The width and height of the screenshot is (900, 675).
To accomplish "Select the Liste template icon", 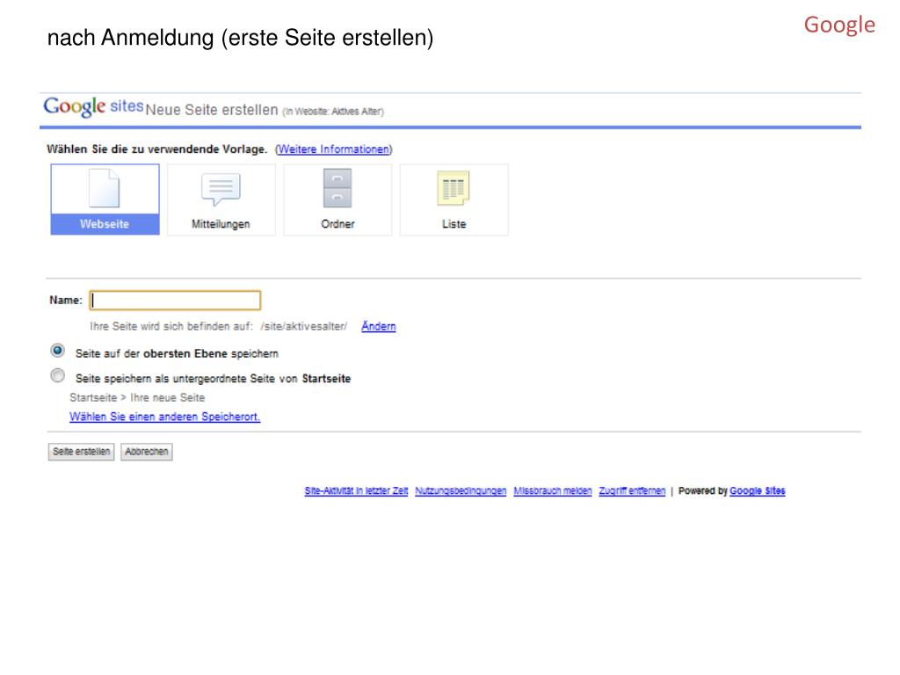I will [x=454, y=188].
